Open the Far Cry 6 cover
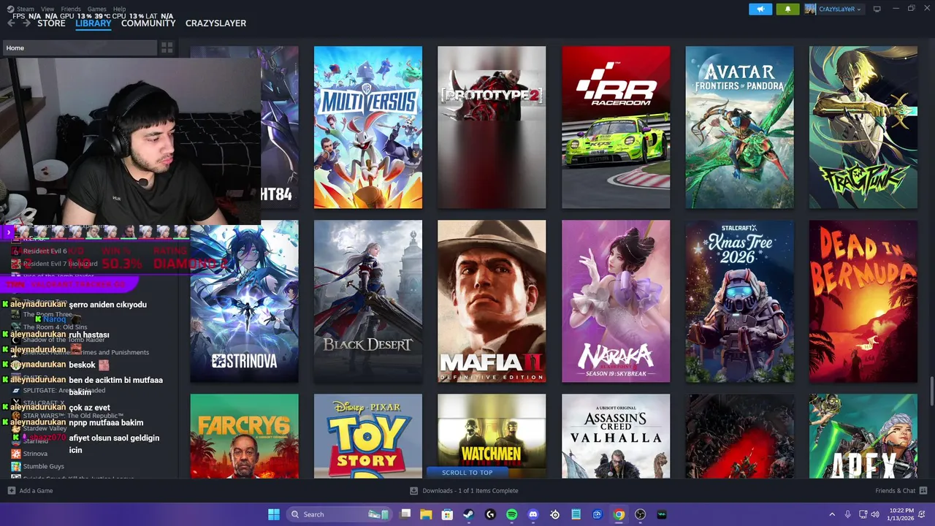The height and width of the screenshot is (526, 935). click(x=244, y=436)
